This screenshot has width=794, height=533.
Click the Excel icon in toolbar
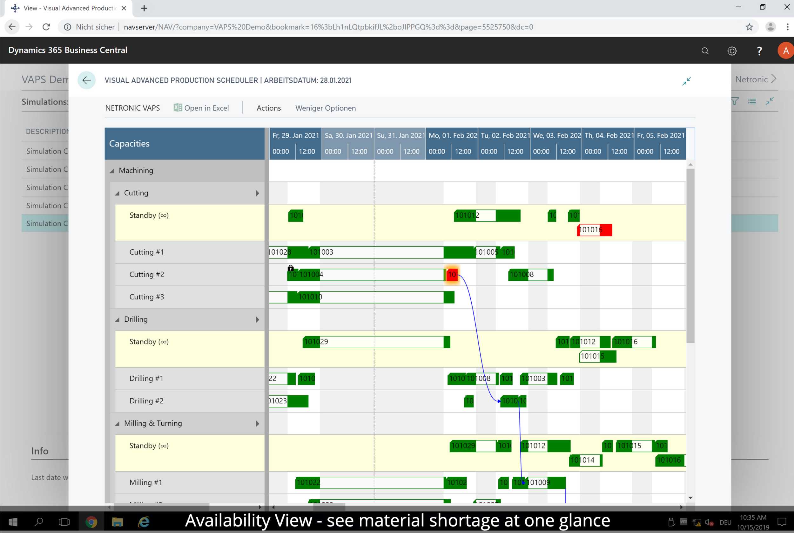178,108
